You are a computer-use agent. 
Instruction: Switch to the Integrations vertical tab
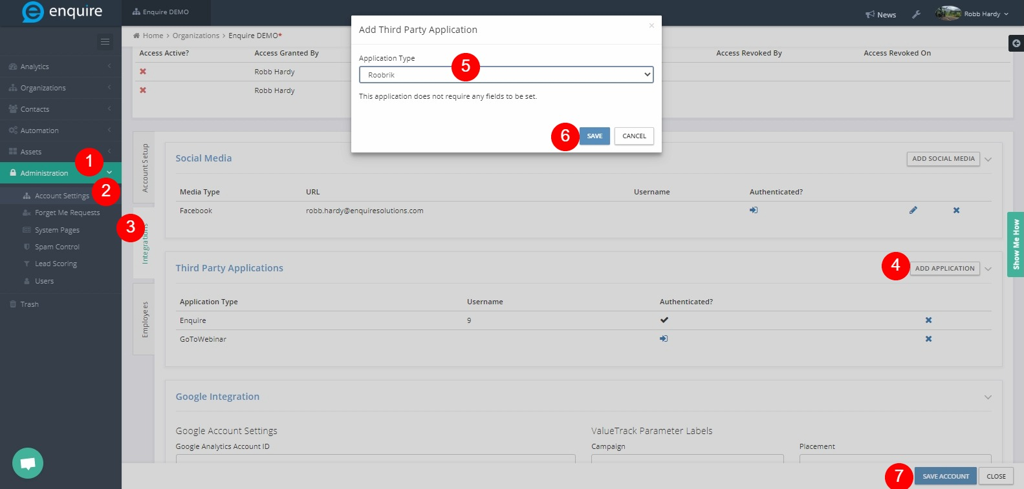tap(144, 243)
